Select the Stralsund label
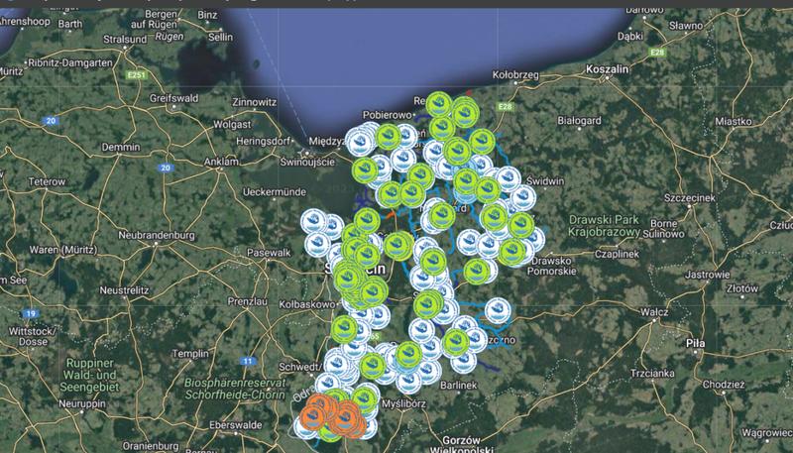 125,39
